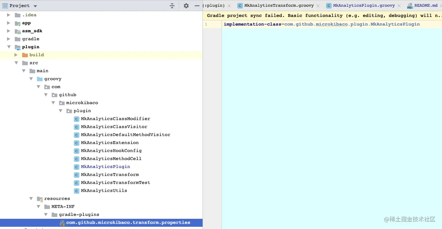The height and width of the screenshot is (229, 442).
Task: Click the Gradle project sync failed banner
Action: coord(322,16)
